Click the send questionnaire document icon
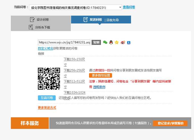Screen dimensions: 194x140 tap(85, 19)
